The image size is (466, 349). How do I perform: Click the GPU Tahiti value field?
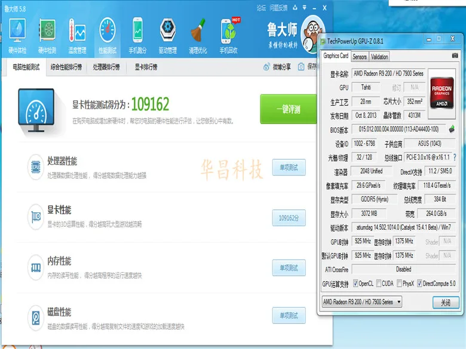366,87
